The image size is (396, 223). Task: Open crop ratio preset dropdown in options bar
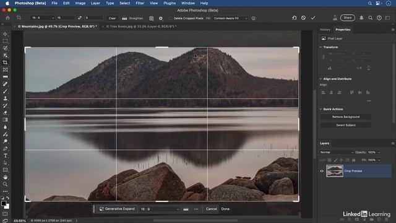pos(43,18)
